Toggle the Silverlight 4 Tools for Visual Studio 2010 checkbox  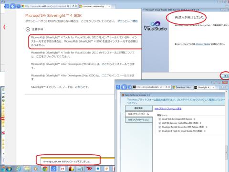tap(160, 131)
